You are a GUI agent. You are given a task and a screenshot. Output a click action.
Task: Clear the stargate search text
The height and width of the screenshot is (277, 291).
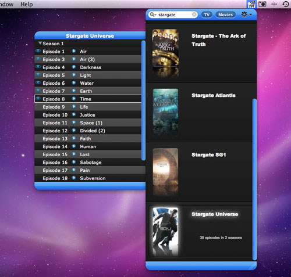coord(194,15)
